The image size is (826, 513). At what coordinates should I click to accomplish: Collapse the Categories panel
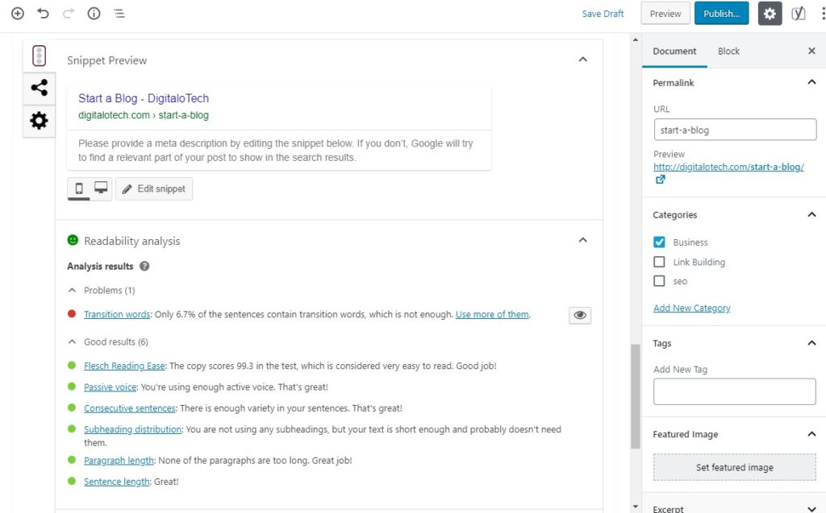(811, 215)
